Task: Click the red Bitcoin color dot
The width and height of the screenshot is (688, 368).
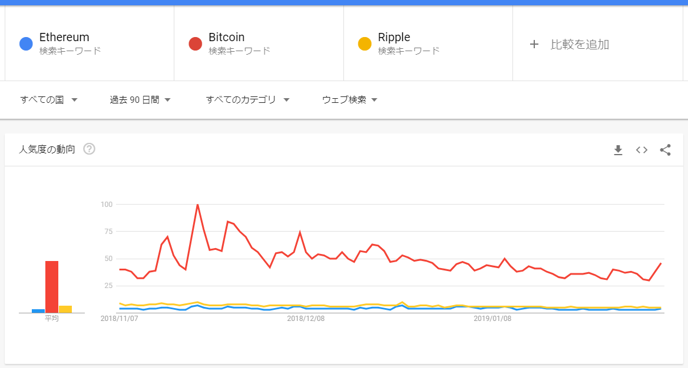Action: [195, 44]
